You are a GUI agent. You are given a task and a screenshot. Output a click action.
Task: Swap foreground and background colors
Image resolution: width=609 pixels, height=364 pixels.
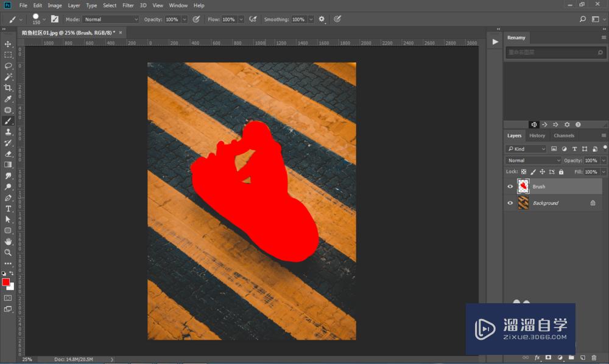(12, 273)
